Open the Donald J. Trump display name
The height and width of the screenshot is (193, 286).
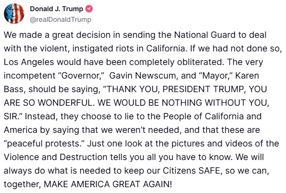(x=56, y=9)
